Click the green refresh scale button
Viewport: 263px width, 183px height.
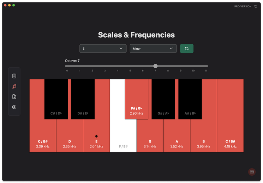[x=186, y=49]
